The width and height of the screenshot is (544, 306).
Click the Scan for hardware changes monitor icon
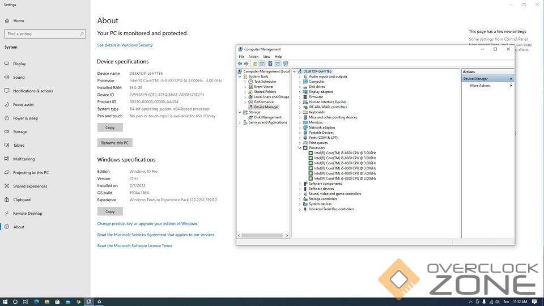pyautogui.click(x=286, y=64)
